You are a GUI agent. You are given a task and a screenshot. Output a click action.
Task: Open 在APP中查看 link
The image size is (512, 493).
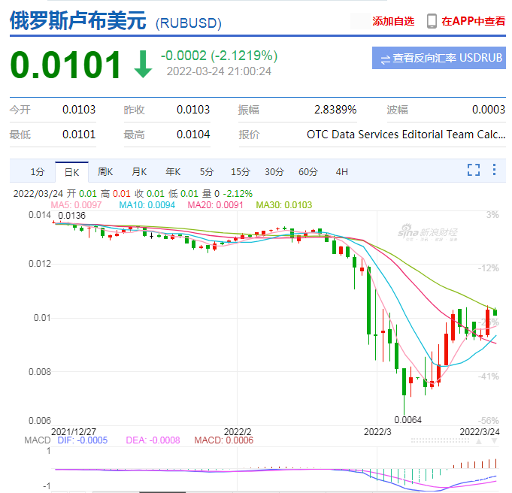coord(474,21)
